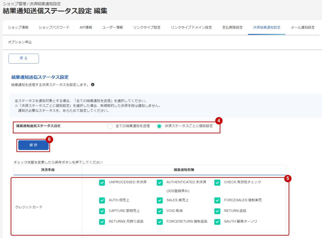Uncheck RETURNX:月跨り返品 notification
322x238 pixels.
coord(102,222)
